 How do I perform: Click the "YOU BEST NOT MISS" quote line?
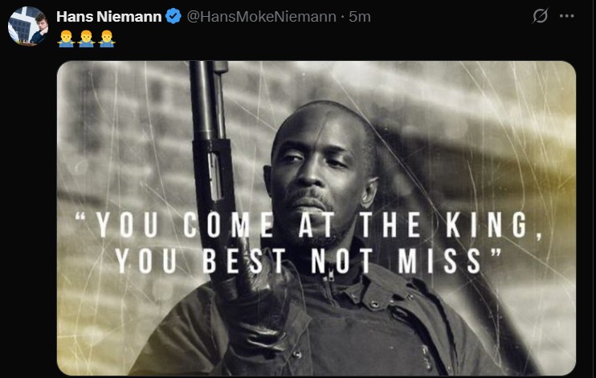tap(308, 261)
